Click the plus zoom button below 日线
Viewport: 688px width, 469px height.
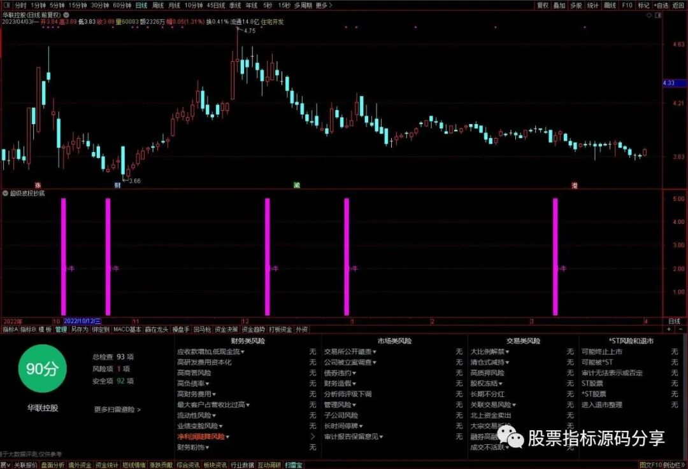point(669,329)
